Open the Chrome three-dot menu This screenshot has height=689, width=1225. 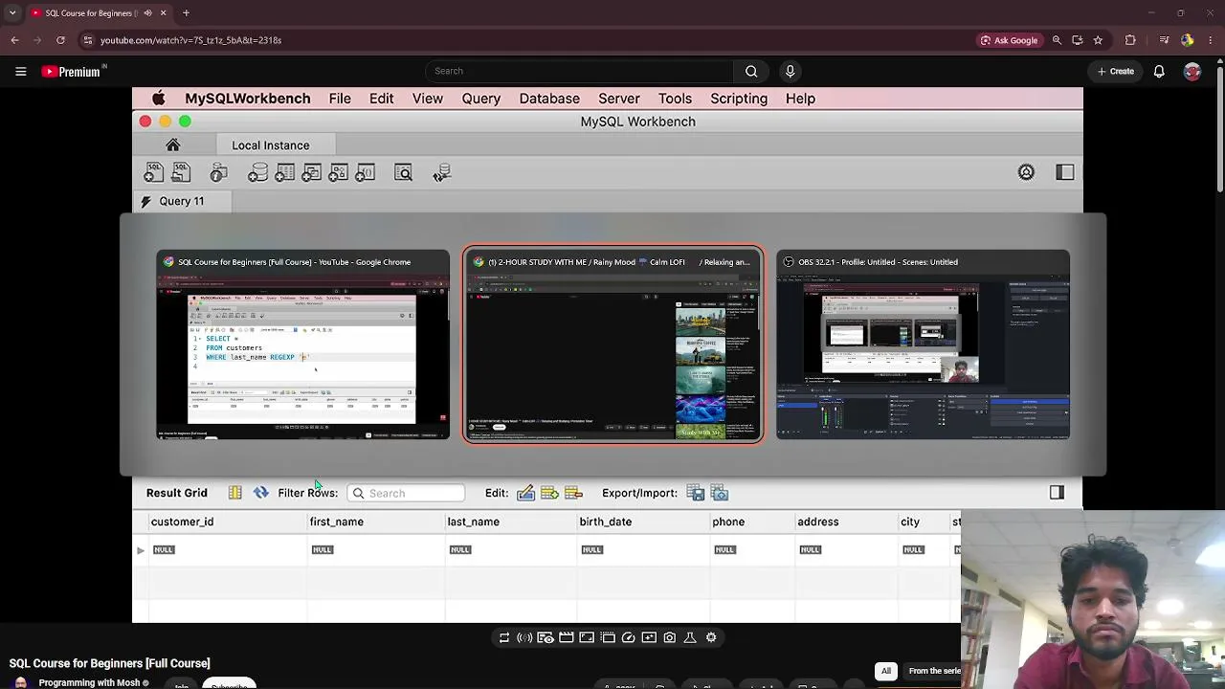(x=1212, y=40)
